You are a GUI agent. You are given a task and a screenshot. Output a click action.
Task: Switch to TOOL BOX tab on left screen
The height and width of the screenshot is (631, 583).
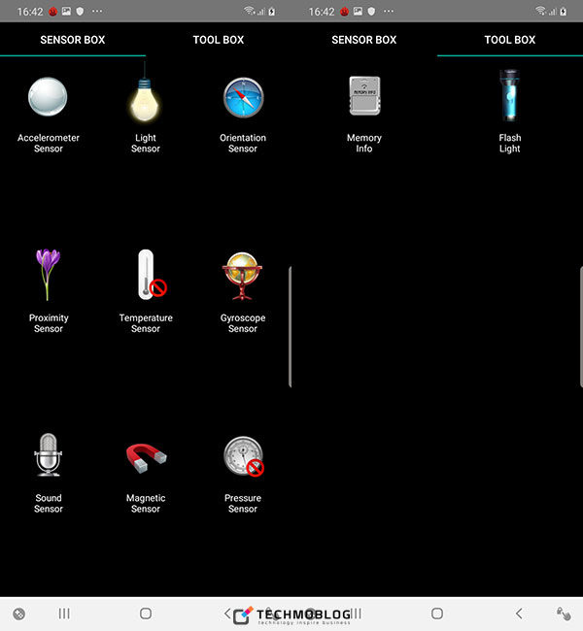(x=219, y=40)
